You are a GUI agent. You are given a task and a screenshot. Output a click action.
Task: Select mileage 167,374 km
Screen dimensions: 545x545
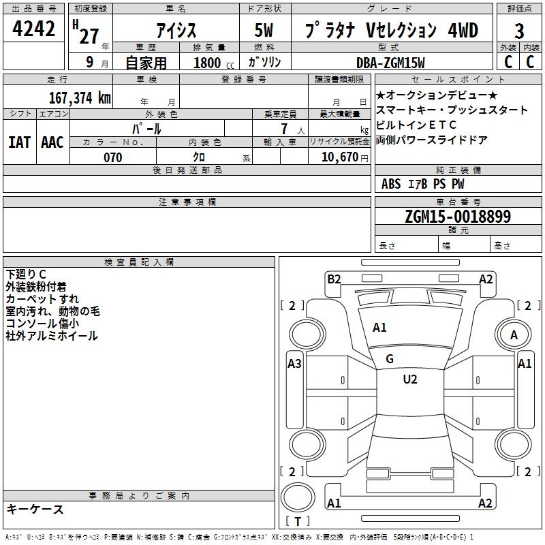coord(80,97)
